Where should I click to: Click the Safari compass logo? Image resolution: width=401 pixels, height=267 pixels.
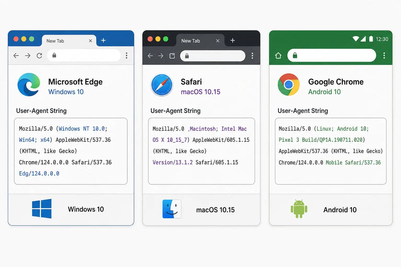(162, 85)
